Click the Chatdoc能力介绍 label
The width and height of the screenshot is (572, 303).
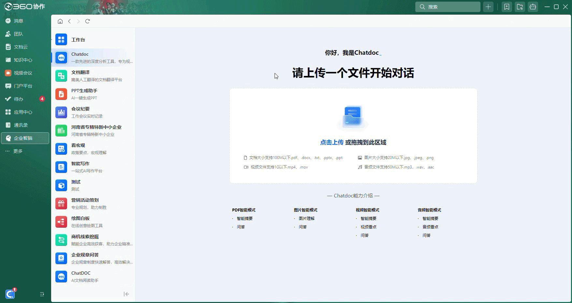tap(353, 196)
